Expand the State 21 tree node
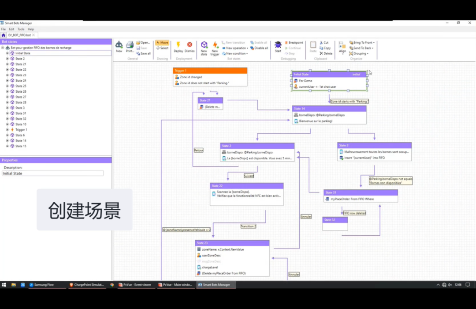The image size is (476, 309). (x=7, y=64)
